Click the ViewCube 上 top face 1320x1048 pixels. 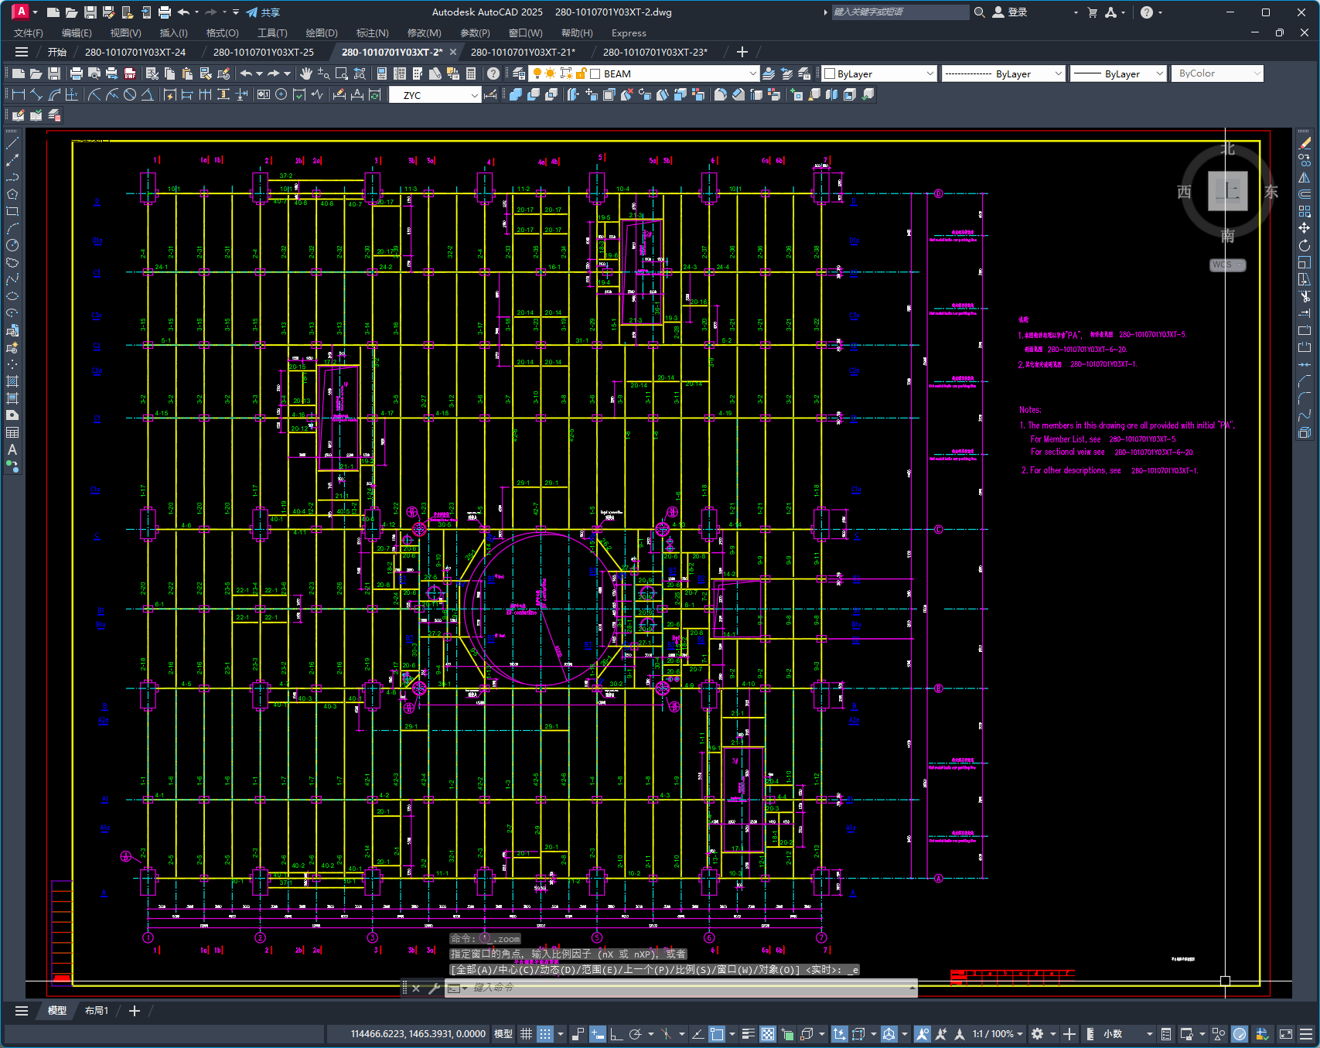tap(1228, 190)
